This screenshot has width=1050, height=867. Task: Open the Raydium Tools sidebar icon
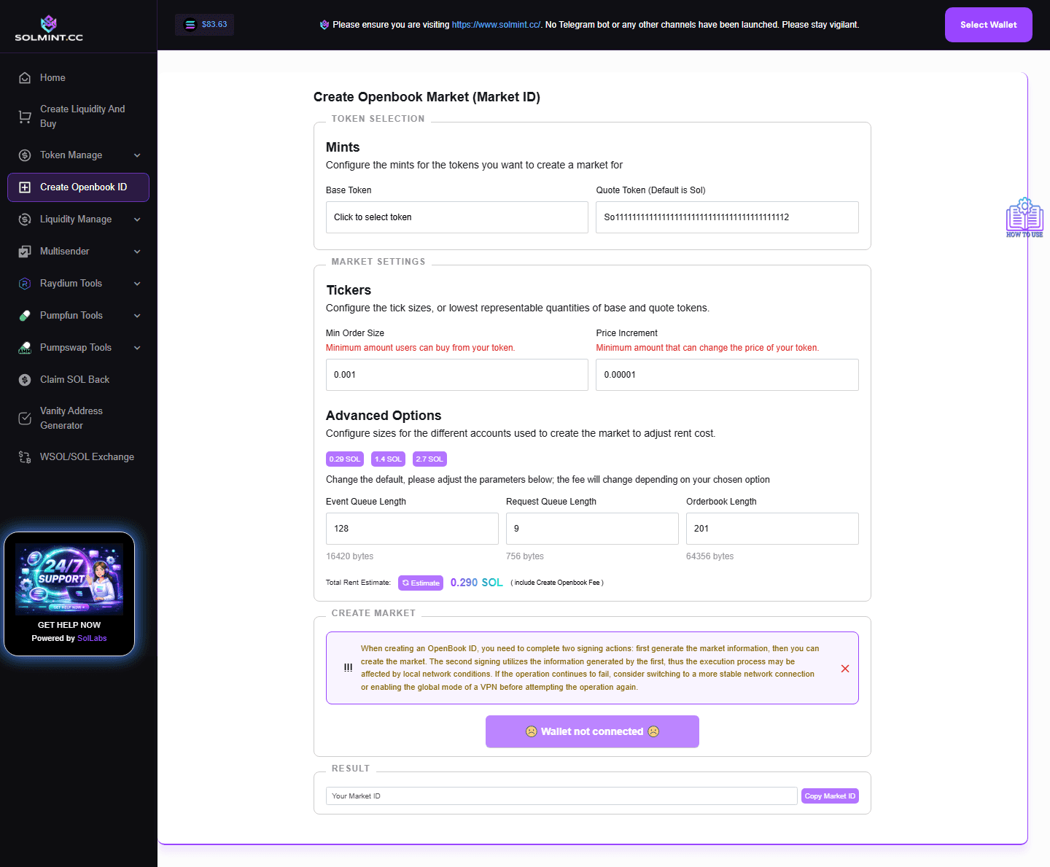coord(24,284)
